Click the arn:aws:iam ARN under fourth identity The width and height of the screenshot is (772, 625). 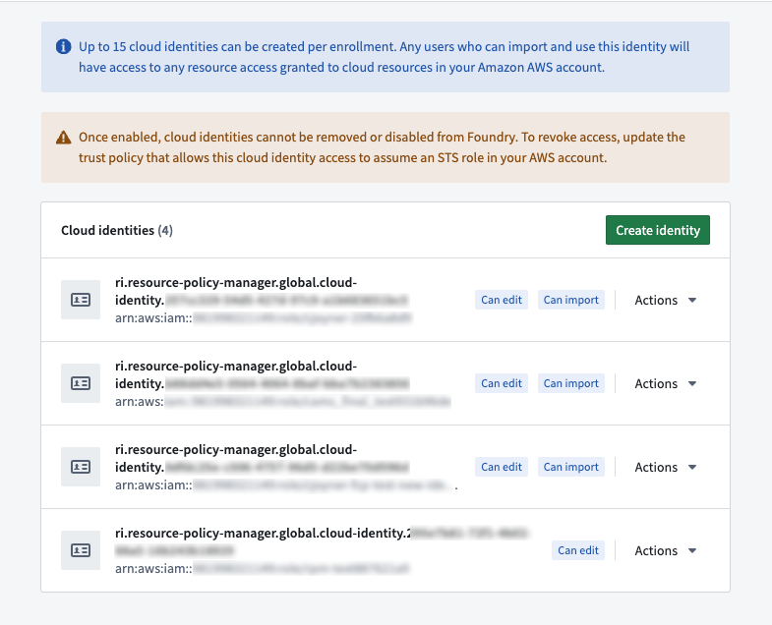[262, 568]
